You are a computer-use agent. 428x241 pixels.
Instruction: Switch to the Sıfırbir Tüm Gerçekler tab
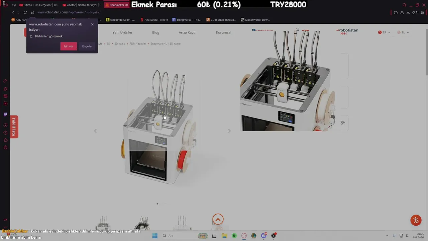(38, 5)
